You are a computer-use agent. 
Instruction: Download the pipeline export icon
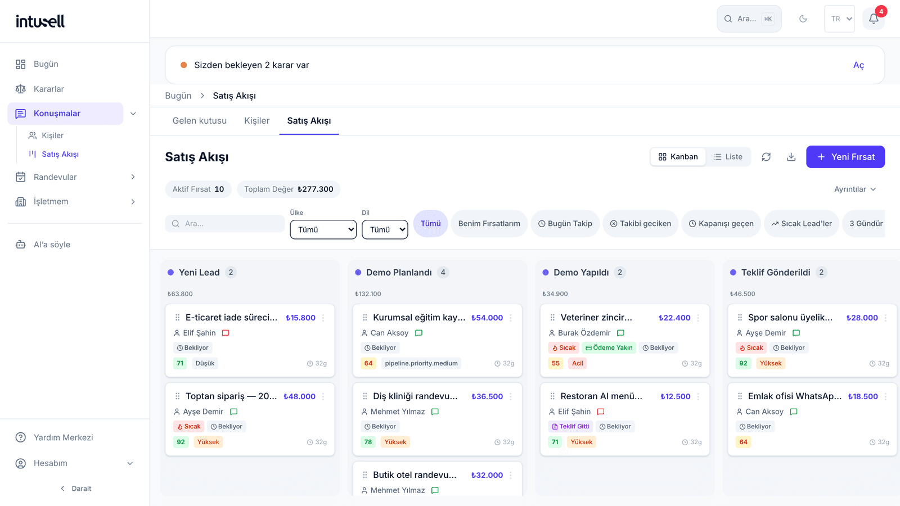[791, 157]
